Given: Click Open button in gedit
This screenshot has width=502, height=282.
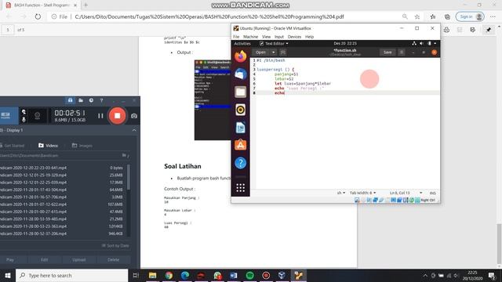Looking at the screenshot, I should coord(260,52).
